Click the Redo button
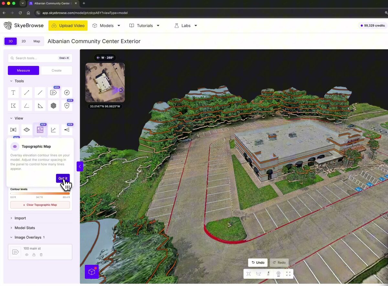The image size is (388, 286). 279,263
